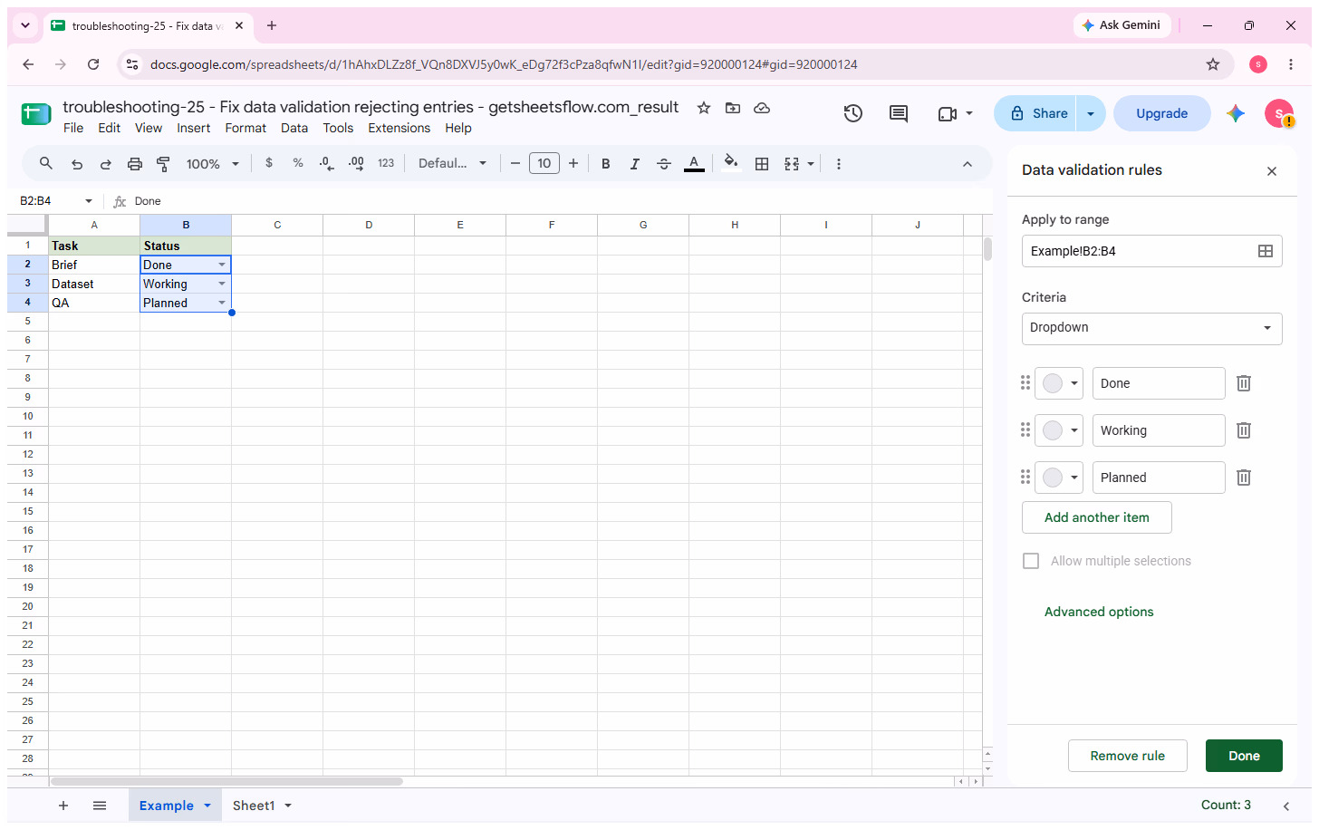
Task: Click the Remove rule button
Action: [x=1127, y=756]
